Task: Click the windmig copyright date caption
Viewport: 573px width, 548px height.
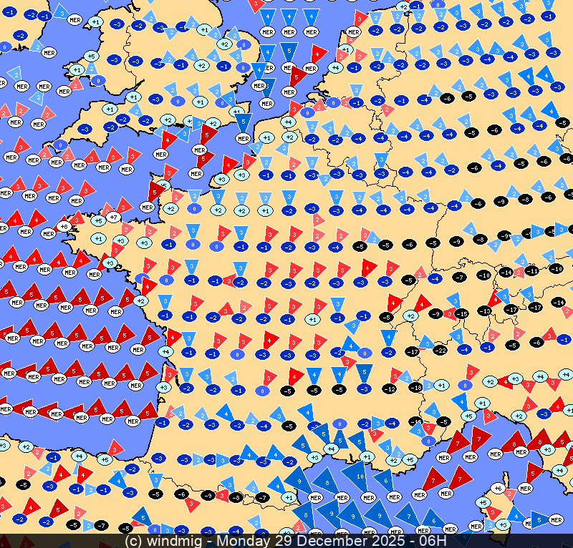Action: tap(286, 541)
